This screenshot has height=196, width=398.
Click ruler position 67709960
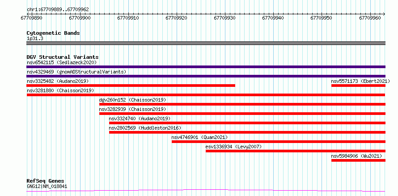pyautogui.click(x=370, y=18)
